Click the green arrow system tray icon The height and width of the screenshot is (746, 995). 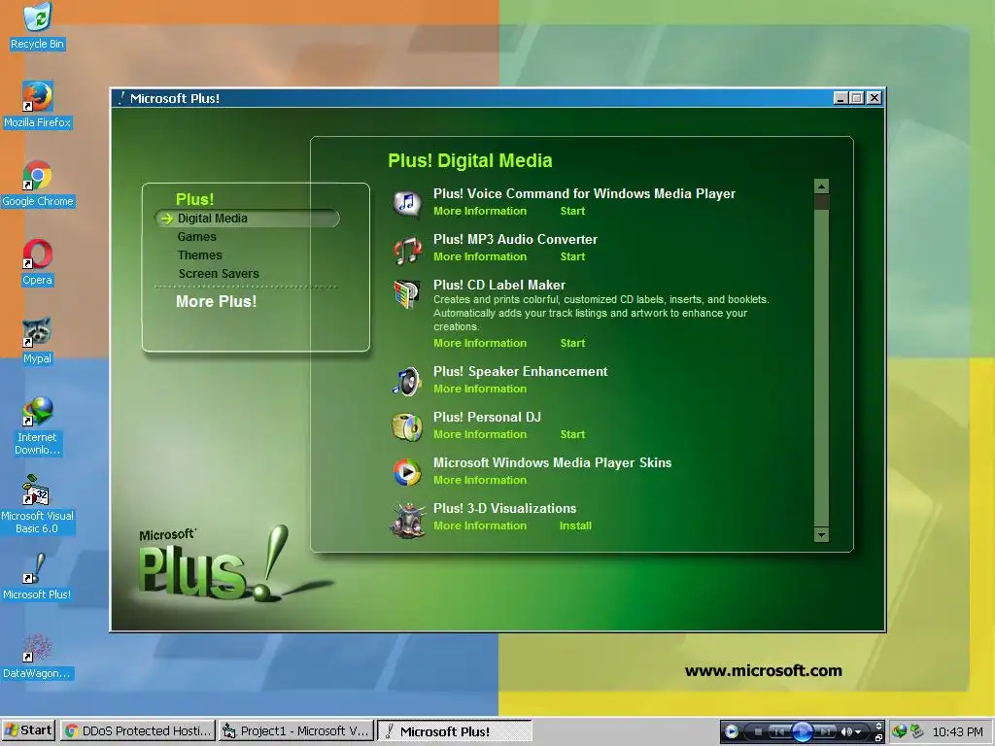click(x=916, y=731)
